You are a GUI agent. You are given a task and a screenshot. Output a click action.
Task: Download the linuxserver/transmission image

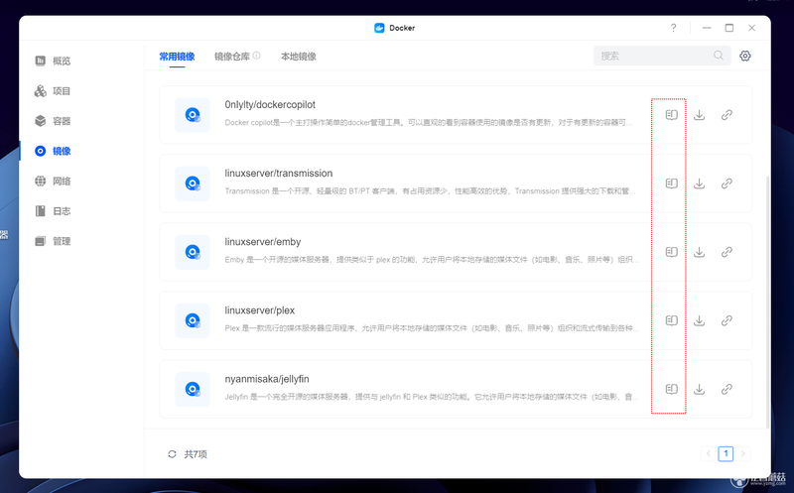[700, 184]
